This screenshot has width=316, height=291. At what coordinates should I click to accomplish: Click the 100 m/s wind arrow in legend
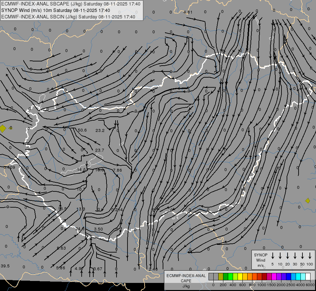310,256
